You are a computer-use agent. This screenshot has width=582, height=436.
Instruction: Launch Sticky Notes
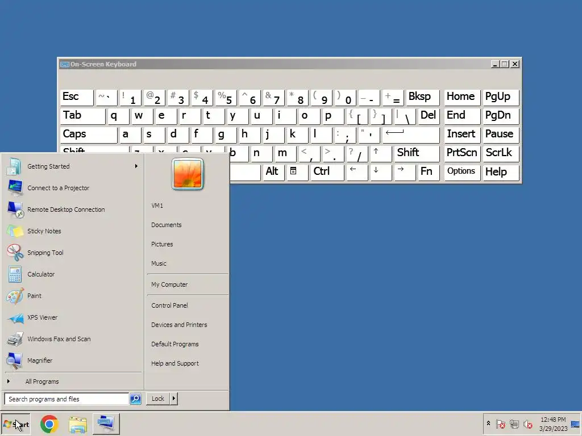click(73, 231)
